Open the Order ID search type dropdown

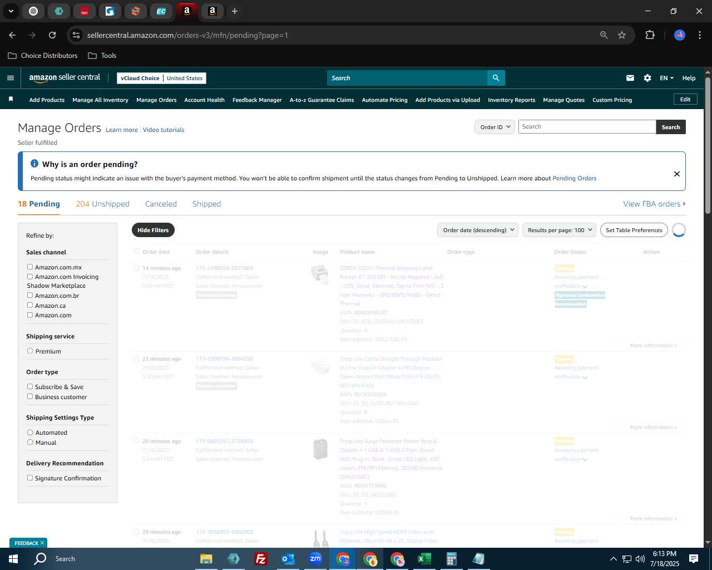[495, 127]
